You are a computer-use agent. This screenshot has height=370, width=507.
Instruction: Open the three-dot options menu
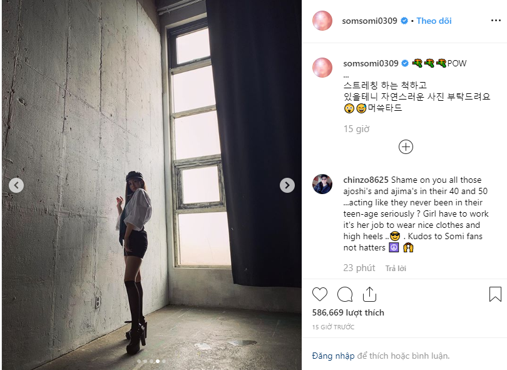496,21
